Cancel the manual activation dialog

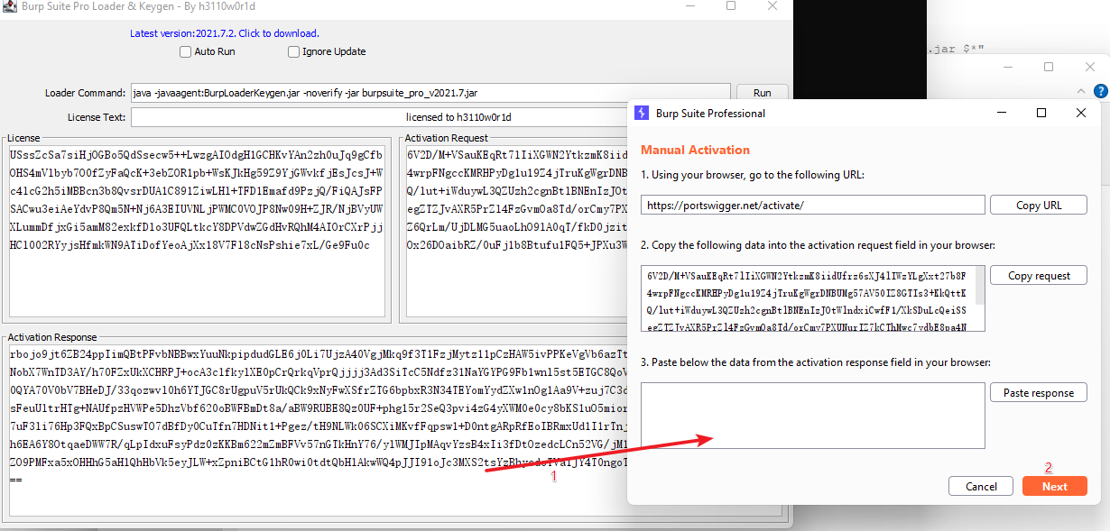980,486
